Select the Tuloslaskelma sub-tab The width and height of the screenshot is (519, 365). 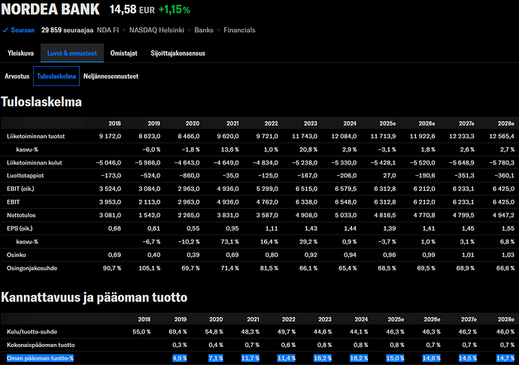[x=56, y=76]
